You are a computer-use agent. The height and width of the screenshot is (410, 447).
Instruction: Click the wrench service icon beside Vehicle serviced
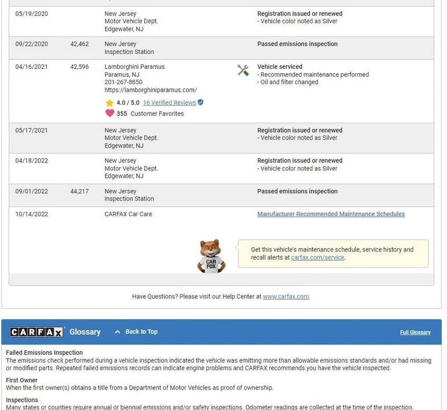(x=243, y=70)
